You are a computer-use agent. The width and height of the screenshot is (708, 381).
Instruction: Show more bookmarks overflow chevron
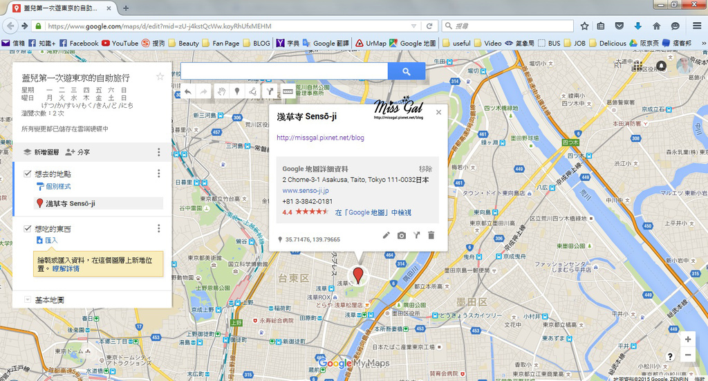point(703,44)
